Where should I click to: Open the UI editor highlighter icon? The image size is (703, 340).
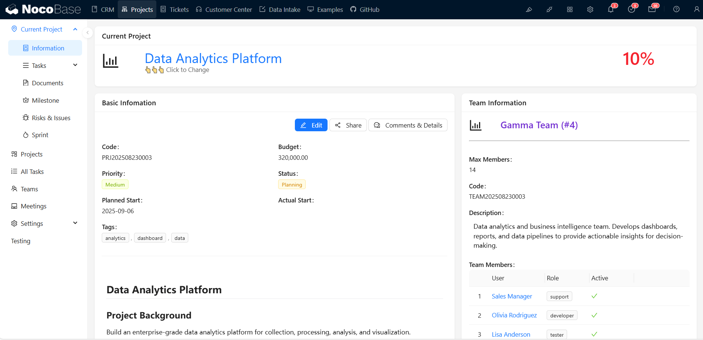[x=529, y=10]
